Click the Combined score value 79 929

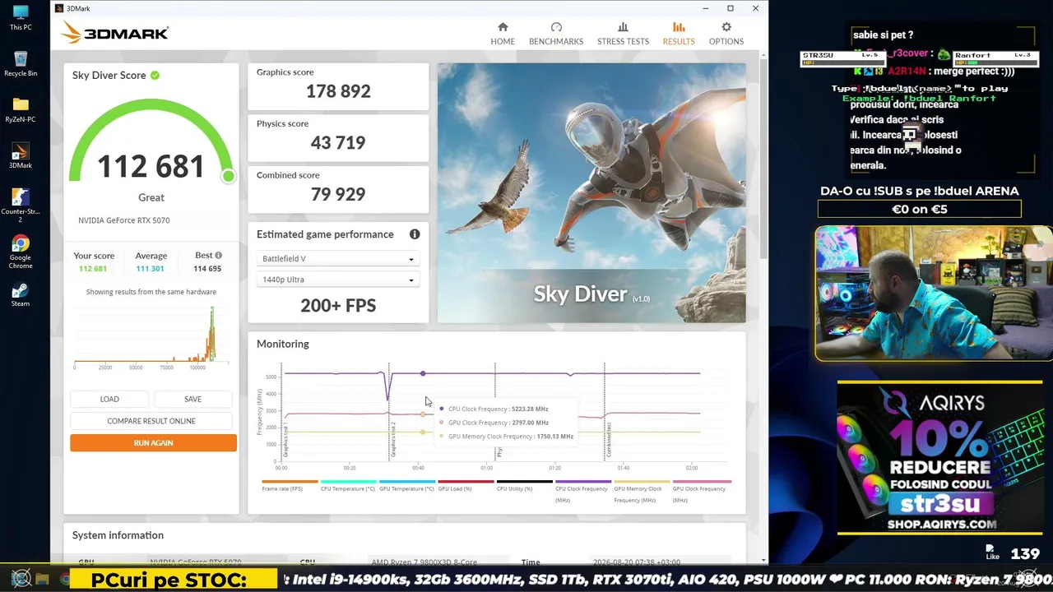(x=338, y=195)
